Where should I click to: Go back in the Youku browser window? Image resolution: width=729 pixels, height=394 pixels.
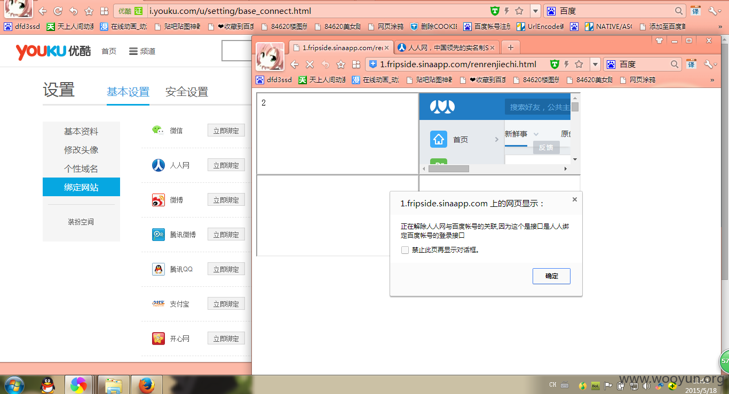[x=43, y=11]
